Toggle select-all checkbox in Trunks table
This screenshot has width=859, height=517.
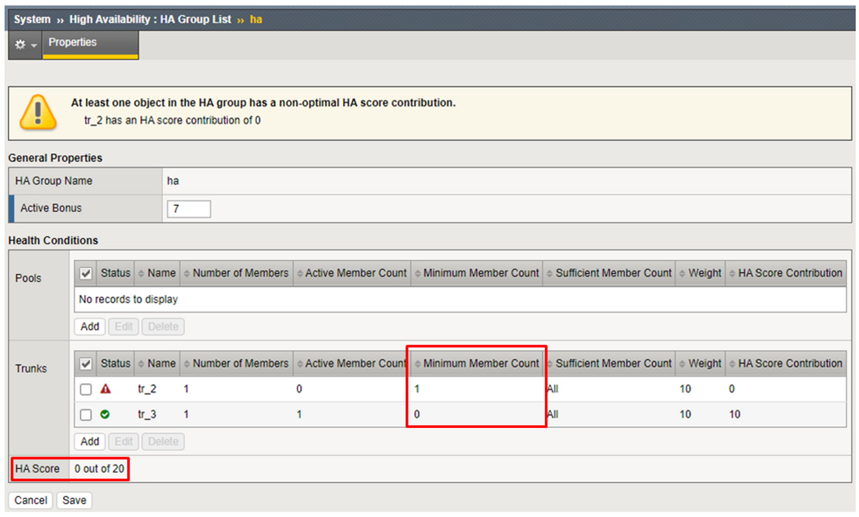tap(86, 364)
